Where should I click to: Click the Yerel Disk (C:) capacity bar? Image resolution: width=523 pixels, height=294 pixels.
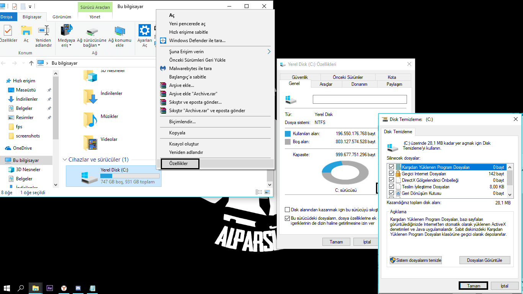130,176
